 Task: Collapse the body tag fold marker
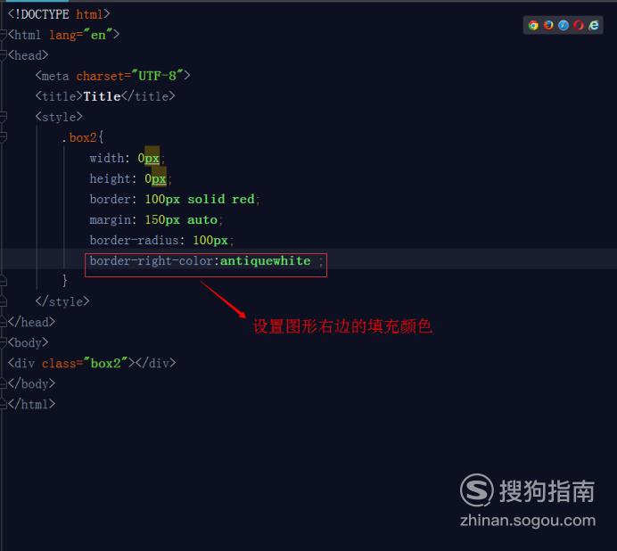[4, 342]
